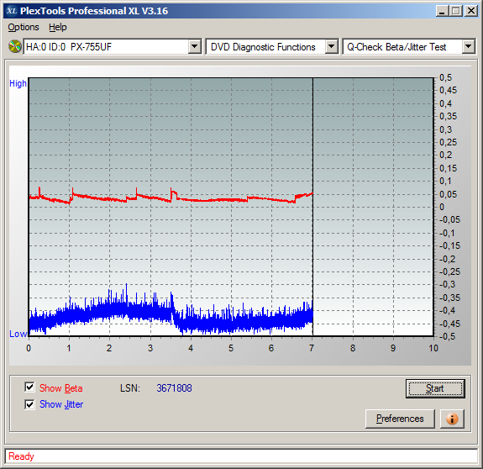
Task: Start the Beta/Jitter test
Action: coord(435,388)
